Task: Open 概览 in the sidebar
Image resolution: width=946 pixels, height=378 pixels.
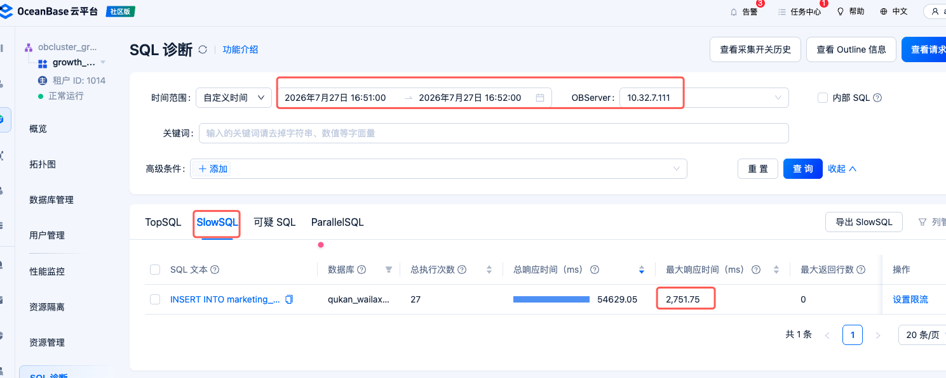Action: 38,129
